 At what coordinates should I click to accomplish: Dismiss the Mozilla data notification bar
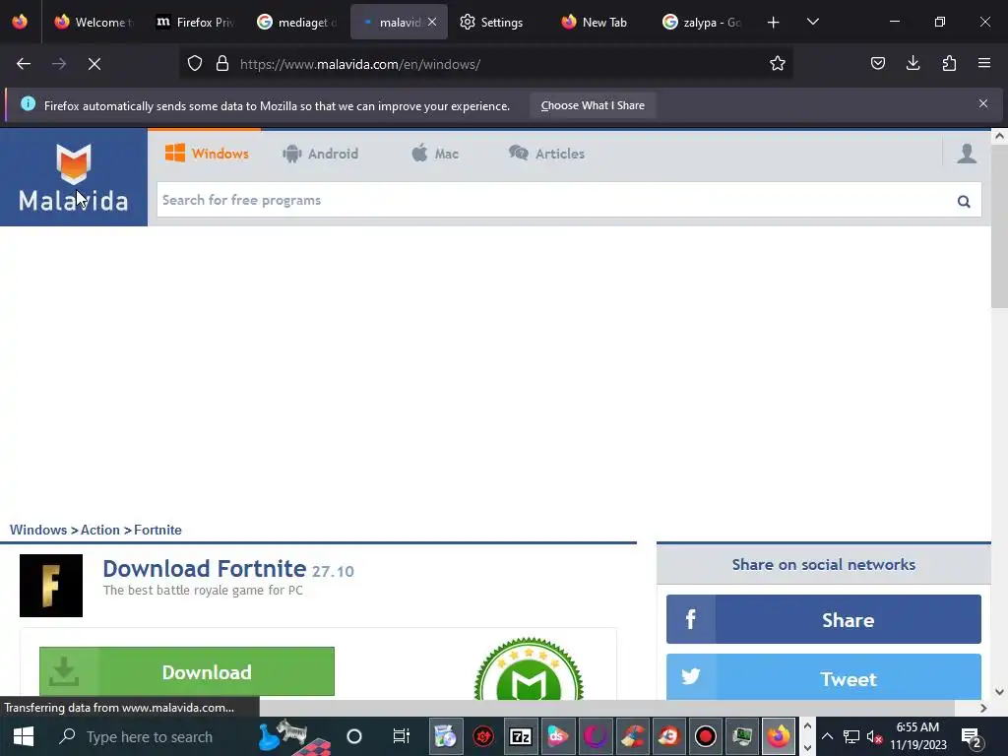point(983,103)
